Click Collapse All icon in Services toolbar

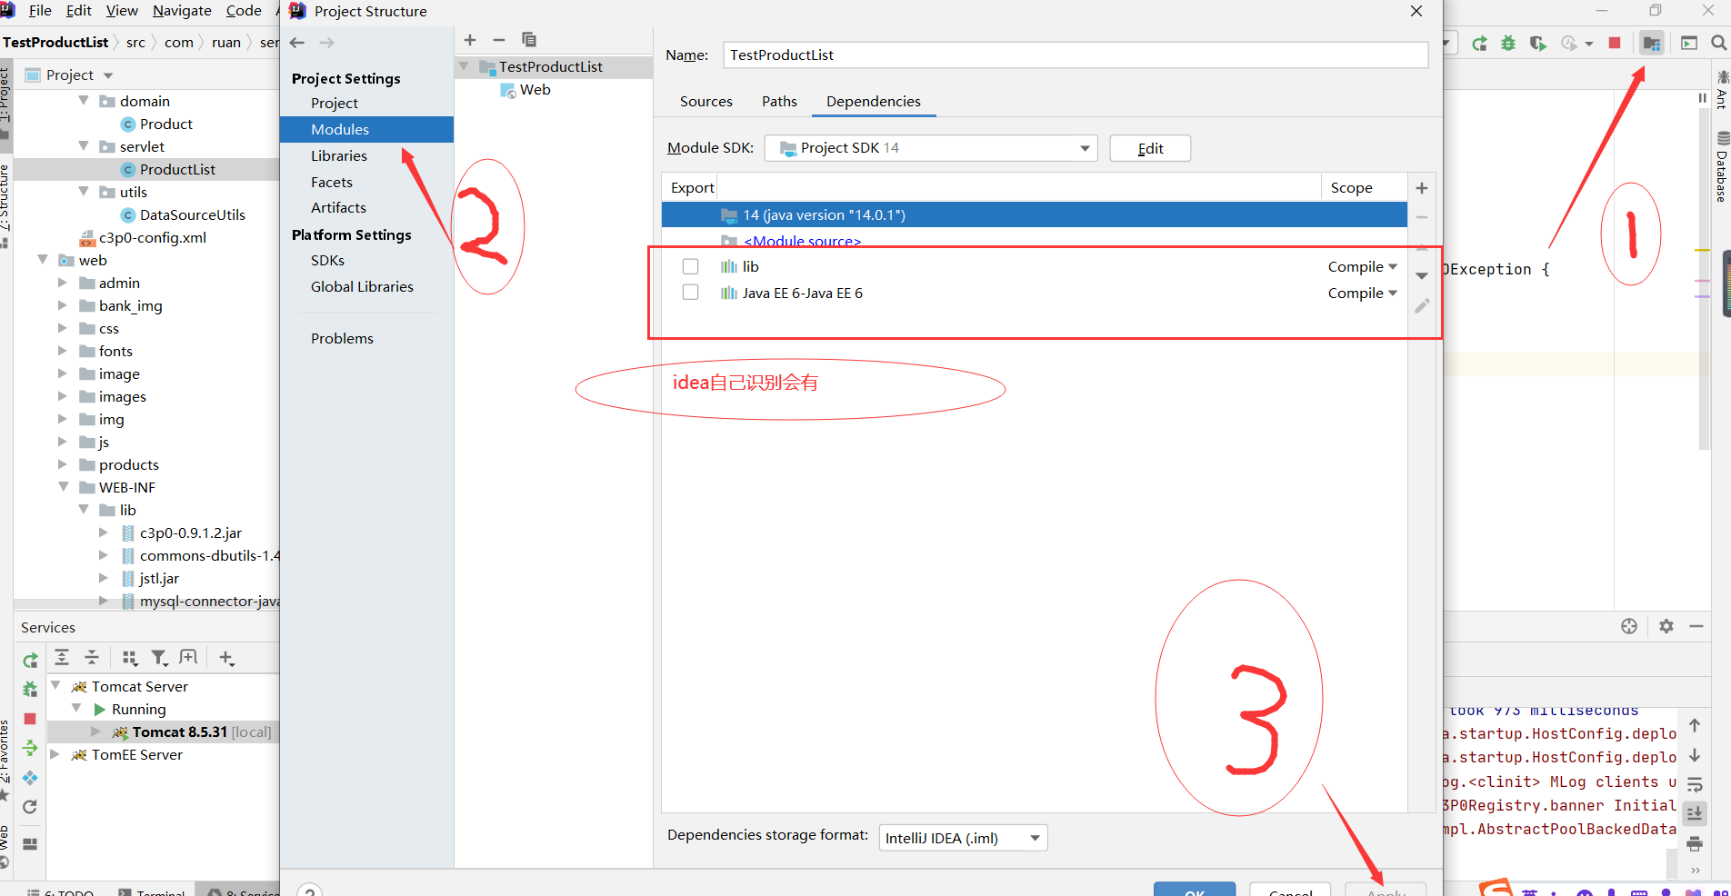coord(92,657)
